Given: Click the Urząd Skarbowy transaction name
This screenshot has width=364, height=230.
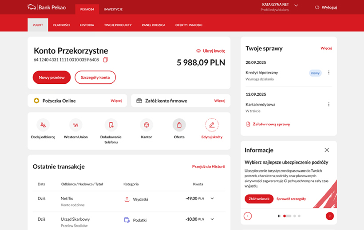Looking at the screenshot, I should coord(75,219).
